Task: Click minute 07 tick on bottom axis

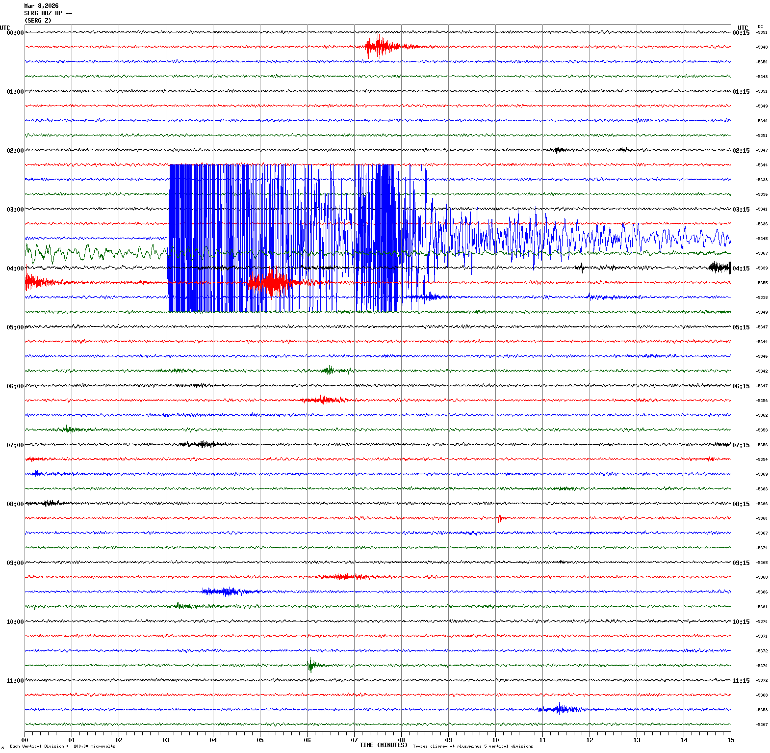Action: tap(354, 740)
